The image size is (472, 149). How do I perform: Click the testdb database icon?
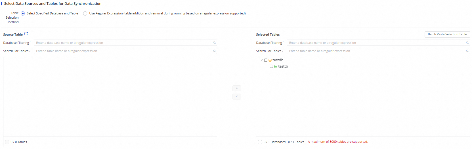[270, 60]
